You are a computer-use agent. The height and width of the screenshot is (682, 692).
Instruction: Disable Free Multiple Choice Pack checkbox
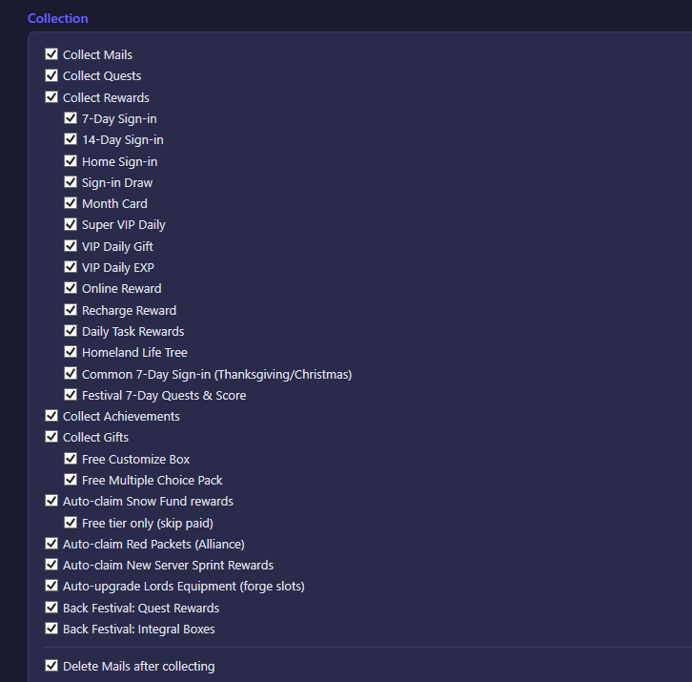tap(71, 480)
